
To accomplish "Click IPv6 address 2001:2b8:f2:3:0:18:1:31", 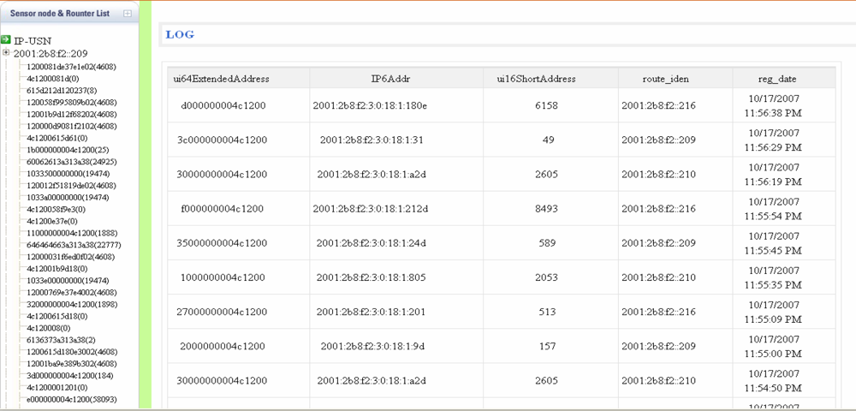I will 370,140.
